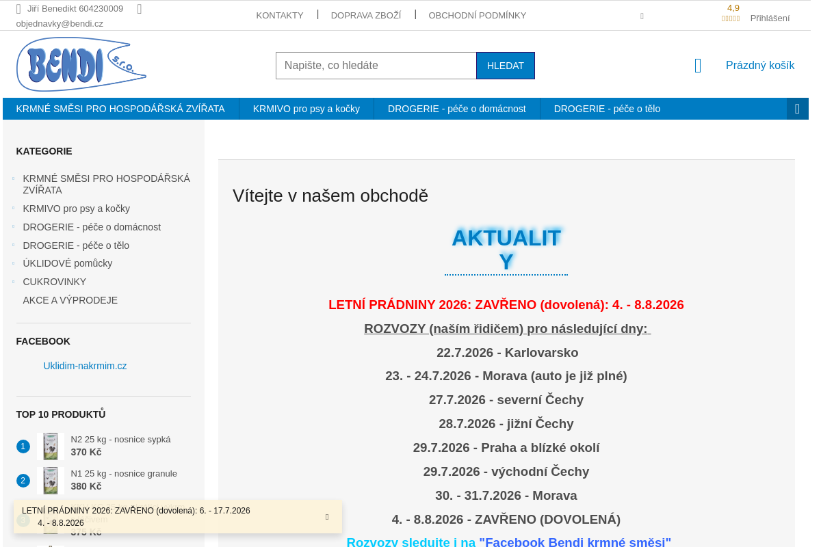The image size is (821, 547).
Task: Open the N2 25 kg nosnice sypká thumbnail
Action: point(50,446)
